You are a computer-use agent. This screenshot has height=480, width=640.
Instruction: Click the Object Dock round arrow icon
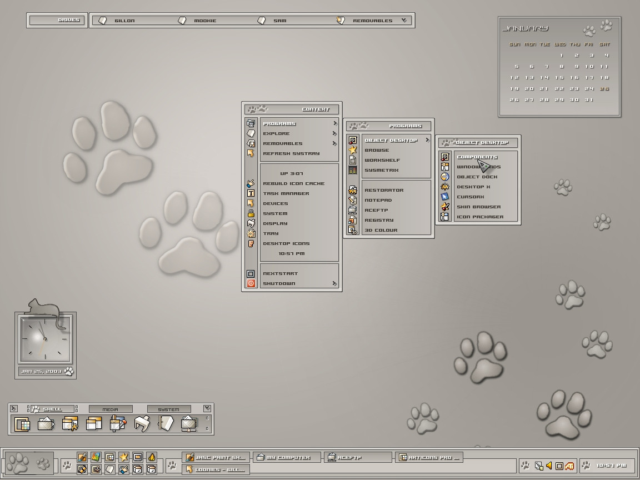coord(444,177)
